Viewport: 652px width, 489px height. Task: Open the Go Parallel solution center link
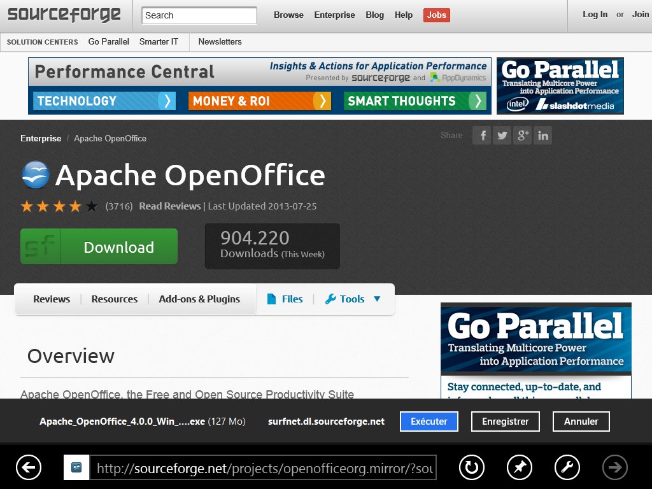coord(108,42)
